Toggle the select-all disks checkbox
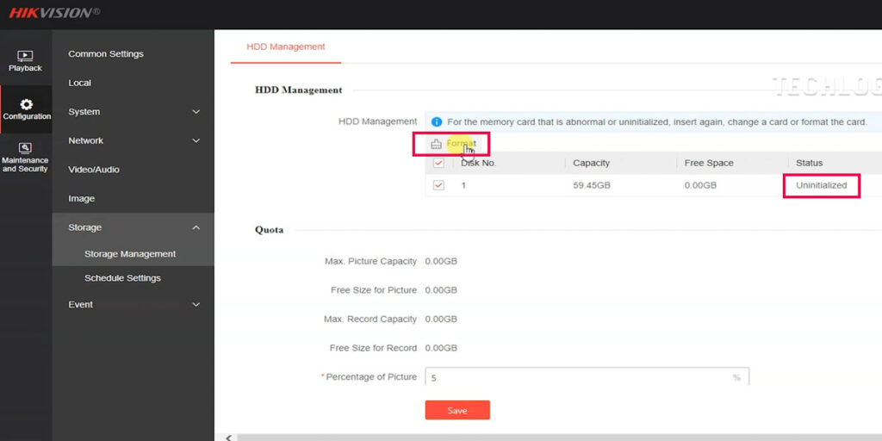This screenshot has width=882, height=441. 438,163
